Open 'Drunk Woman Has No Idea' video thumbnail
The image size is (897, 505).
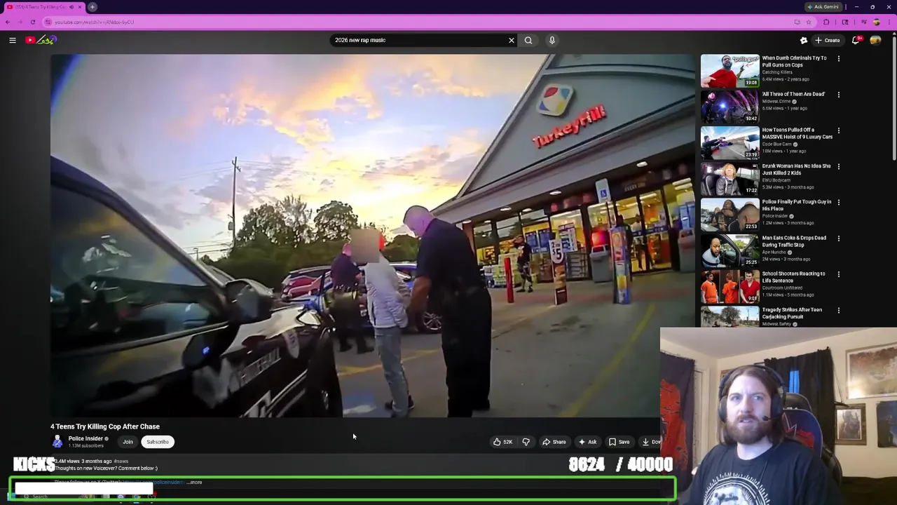pos(730,179)
